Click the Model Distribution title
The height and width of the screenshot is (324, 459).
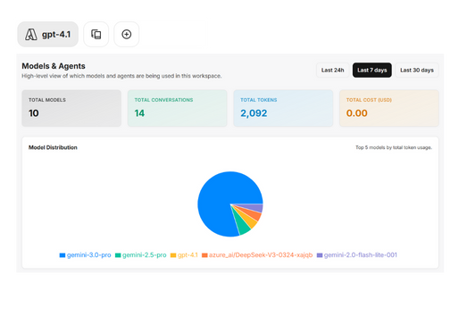tap(53, 147)
